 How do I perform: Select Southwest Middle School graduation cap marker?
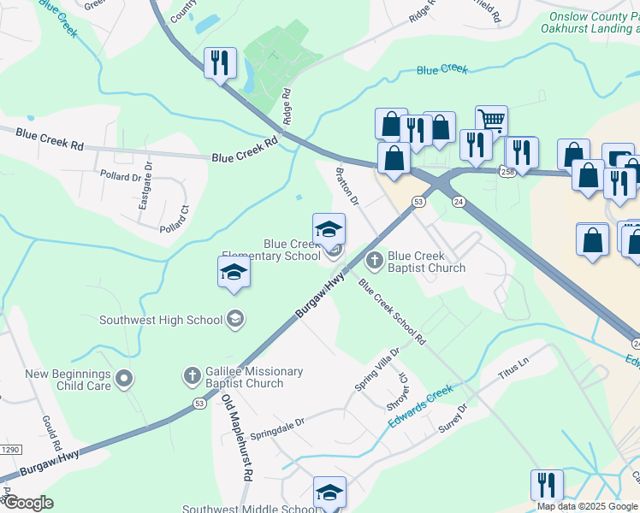click(329, 492)
